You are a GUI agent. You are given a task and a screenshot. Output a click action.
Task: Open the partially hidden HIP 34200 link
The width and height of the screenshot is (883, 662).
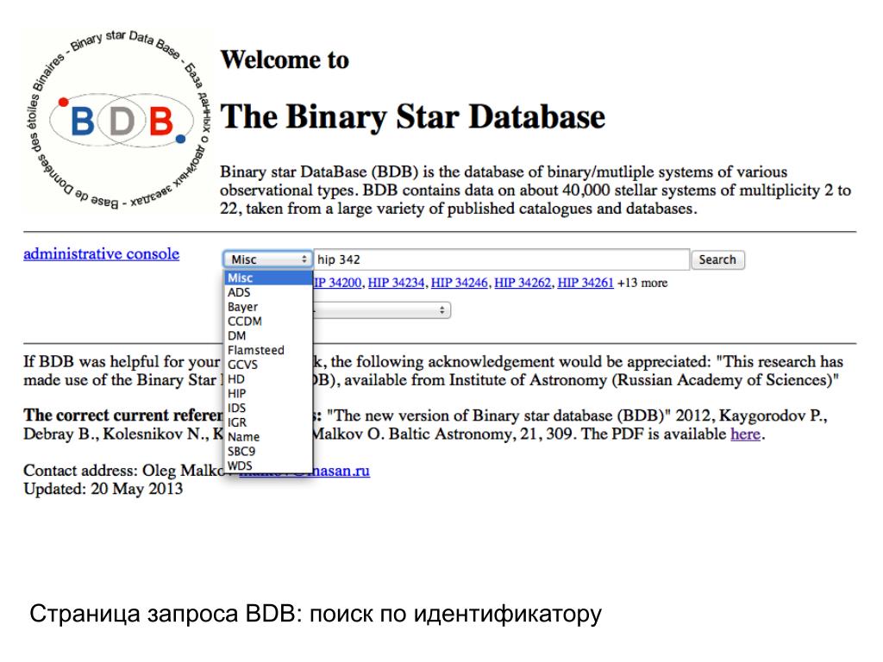coord(337,283)
